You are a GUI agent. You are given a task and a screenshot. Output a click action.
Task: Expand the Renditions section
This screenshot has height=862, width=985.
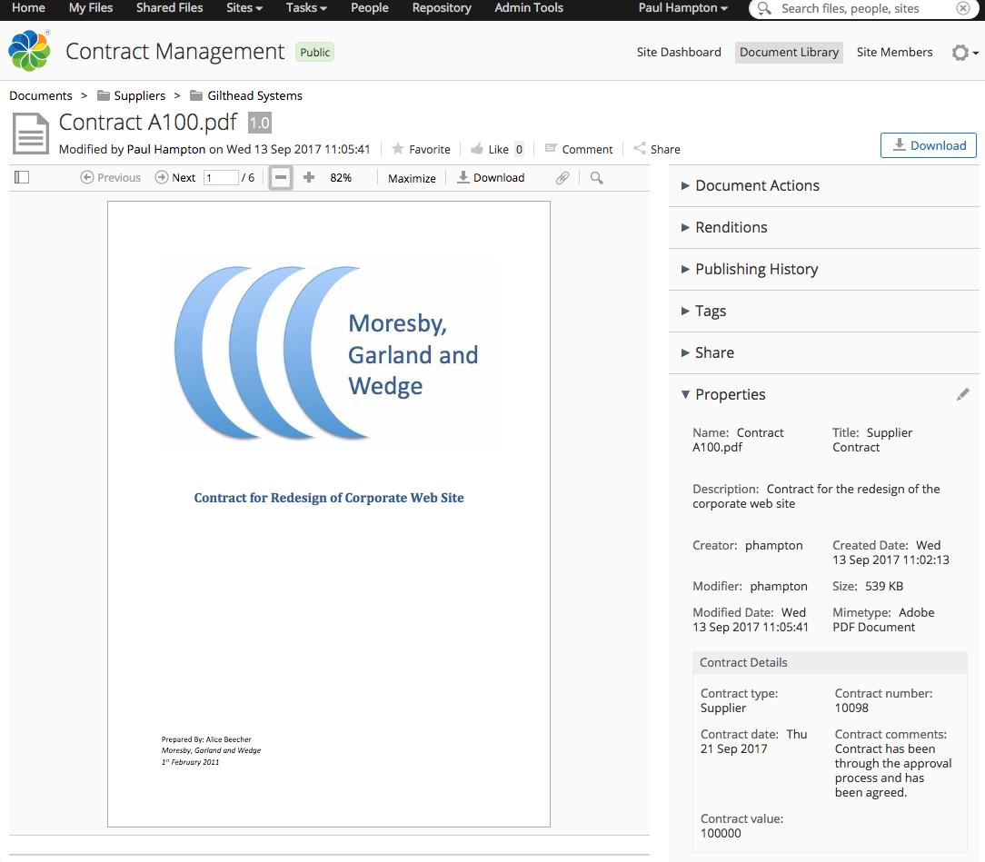click(731, 227)
